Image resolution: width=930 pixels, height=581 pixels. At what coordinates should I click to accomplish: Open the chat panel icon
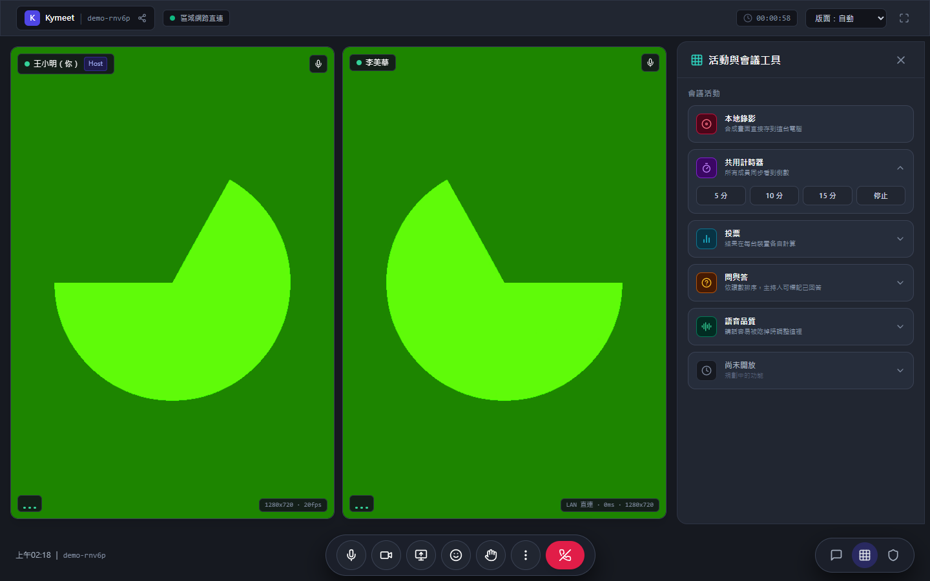click(x=836, y=555)
